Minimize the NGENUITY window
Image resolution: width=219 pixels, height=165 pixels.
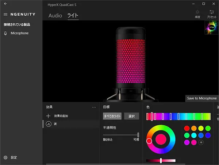click(x=193, y=4)
